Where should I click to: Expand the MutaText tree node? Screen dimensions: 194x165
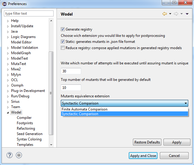8,64
